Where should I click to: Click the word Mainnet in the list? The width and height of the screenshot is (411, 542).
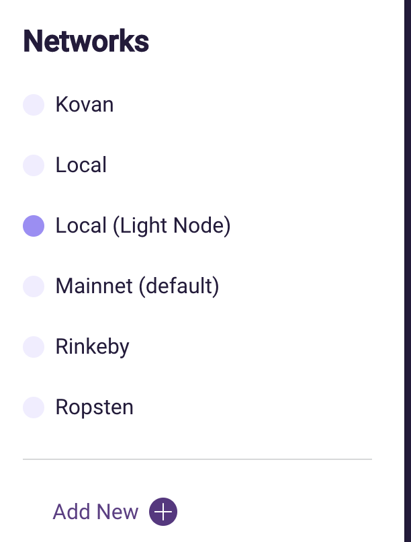click(94, 286)
